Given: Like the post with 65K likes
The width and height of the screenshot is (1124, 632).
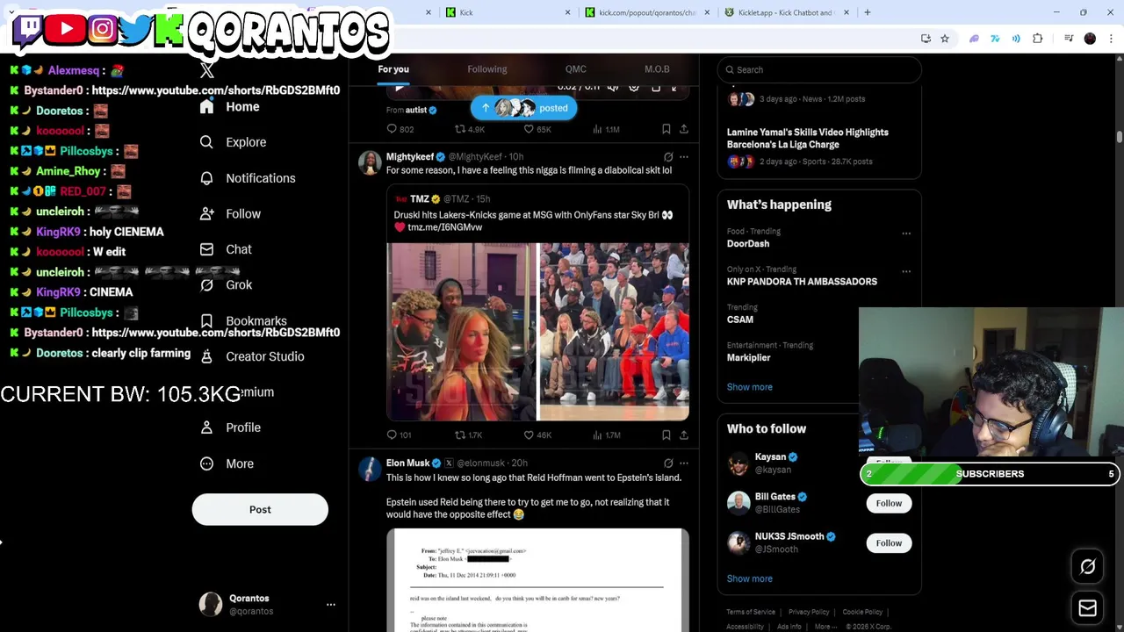Looking at the screenshot, I should point(537,129).
